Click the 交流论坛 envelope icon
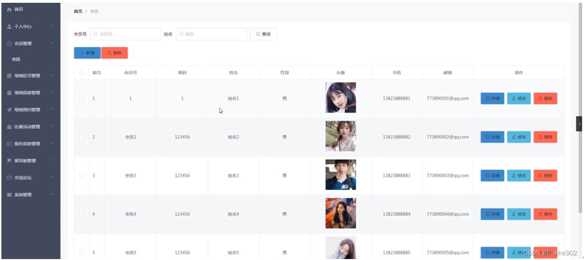Image resolution: width=584 pixels, height=260 pixels. click(9, 178)
